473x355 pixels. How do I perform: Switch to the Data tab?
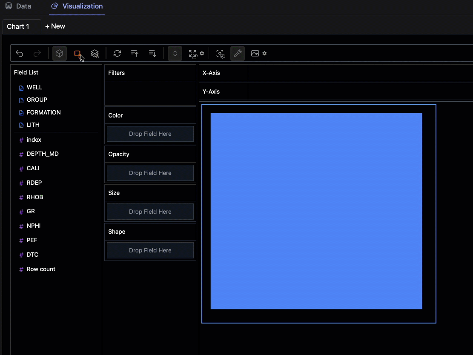pyautogui.click(x=18, y=6)
